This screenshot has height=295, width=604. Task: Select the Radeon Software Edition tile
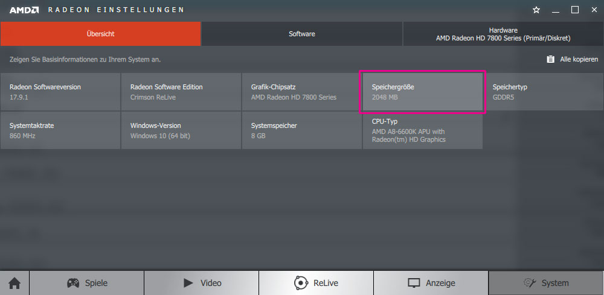(181, 92)
